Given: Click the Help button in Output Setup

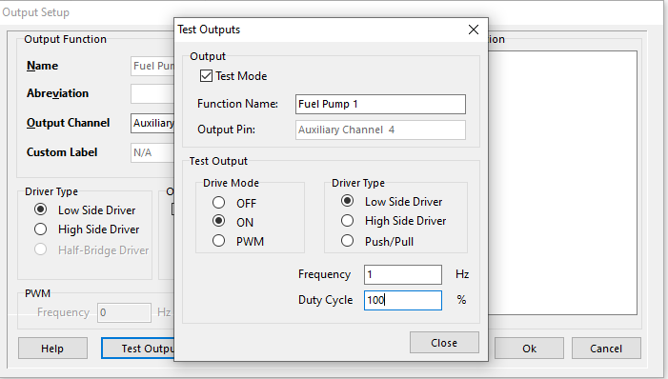Looking at the screenshot, I should pyautogui.click(x=52, y=349).
